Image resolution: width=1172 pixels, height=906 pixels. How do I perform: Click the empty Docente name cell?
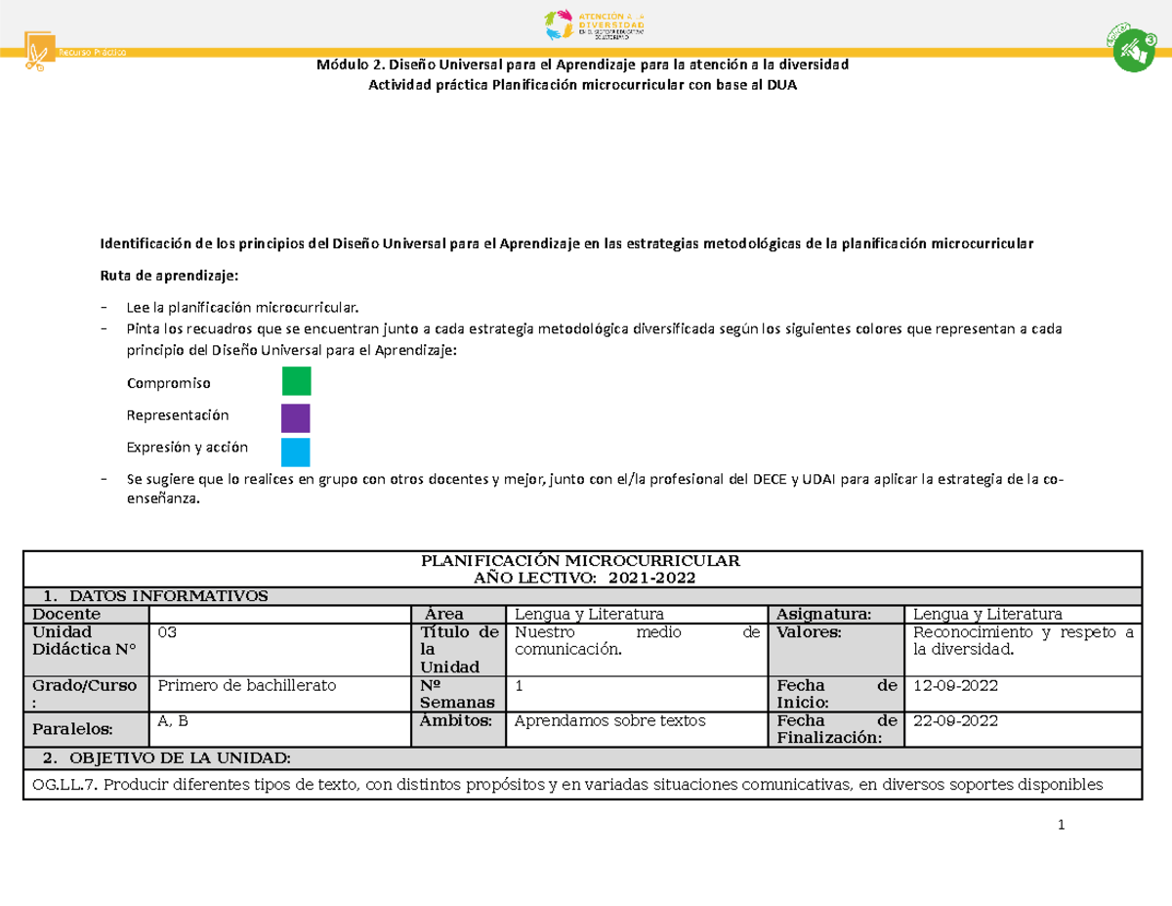[x=281, y=614]
